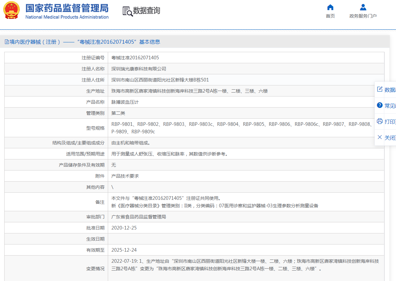Click the 产品技术要求 attachment entry
Image resolution: width=396 pixels, height=281 pixels.
(x=125, y=176)
